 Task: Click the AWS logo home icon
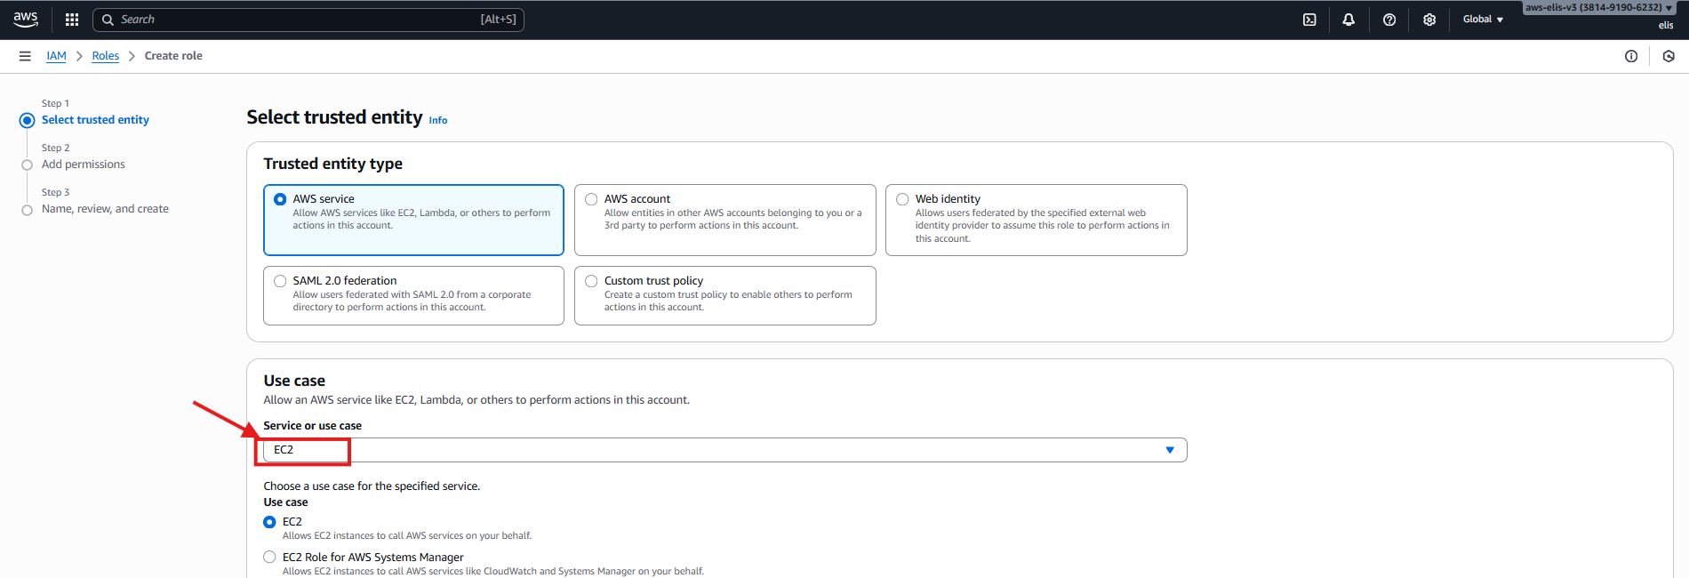pos(26,19)
